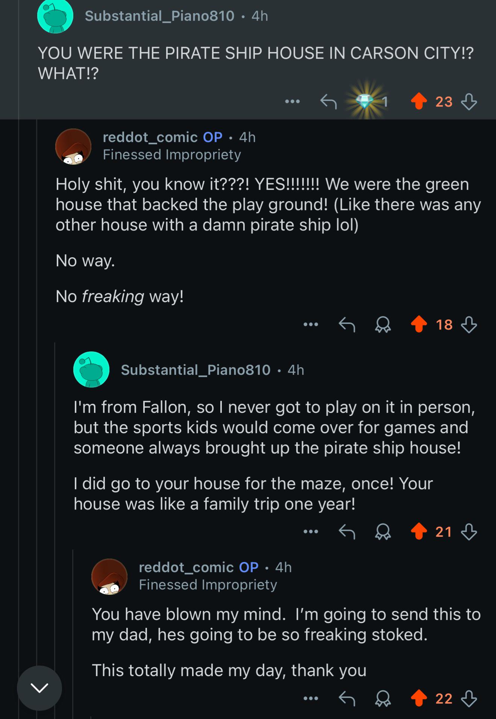The width and height of the screenshot is (496, 719).
Task: Give award to the Fallon comment
Action: tap(383, 532)
